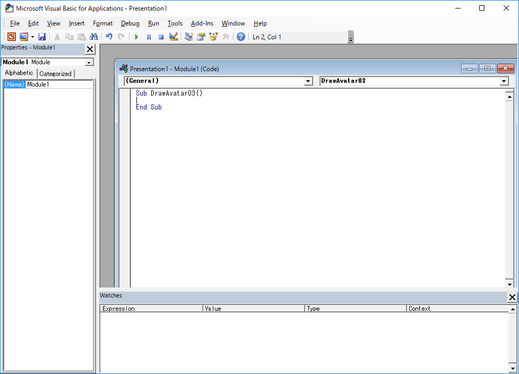Toggle Design Mode icon

[x=174, y=37]
